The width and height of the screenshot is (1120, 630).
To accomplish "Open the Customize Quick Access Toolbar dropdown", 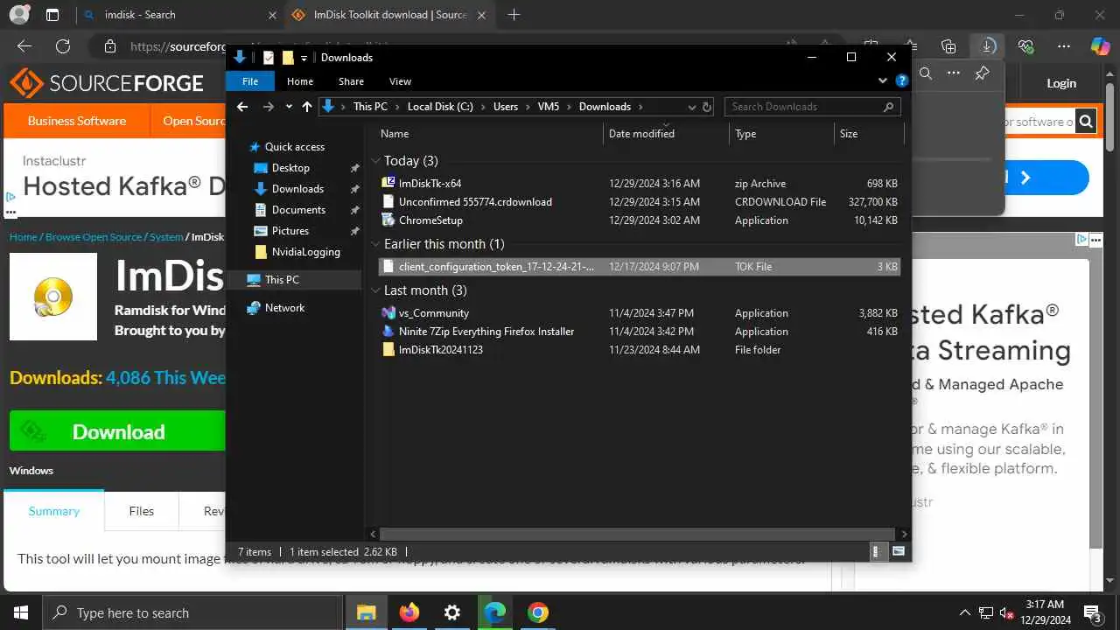I will [304, 58].
